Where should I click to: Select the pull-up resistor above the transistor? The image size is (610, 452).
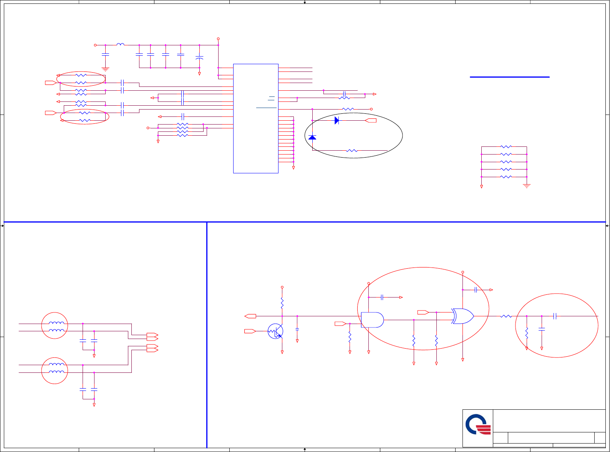coord(282,303)
